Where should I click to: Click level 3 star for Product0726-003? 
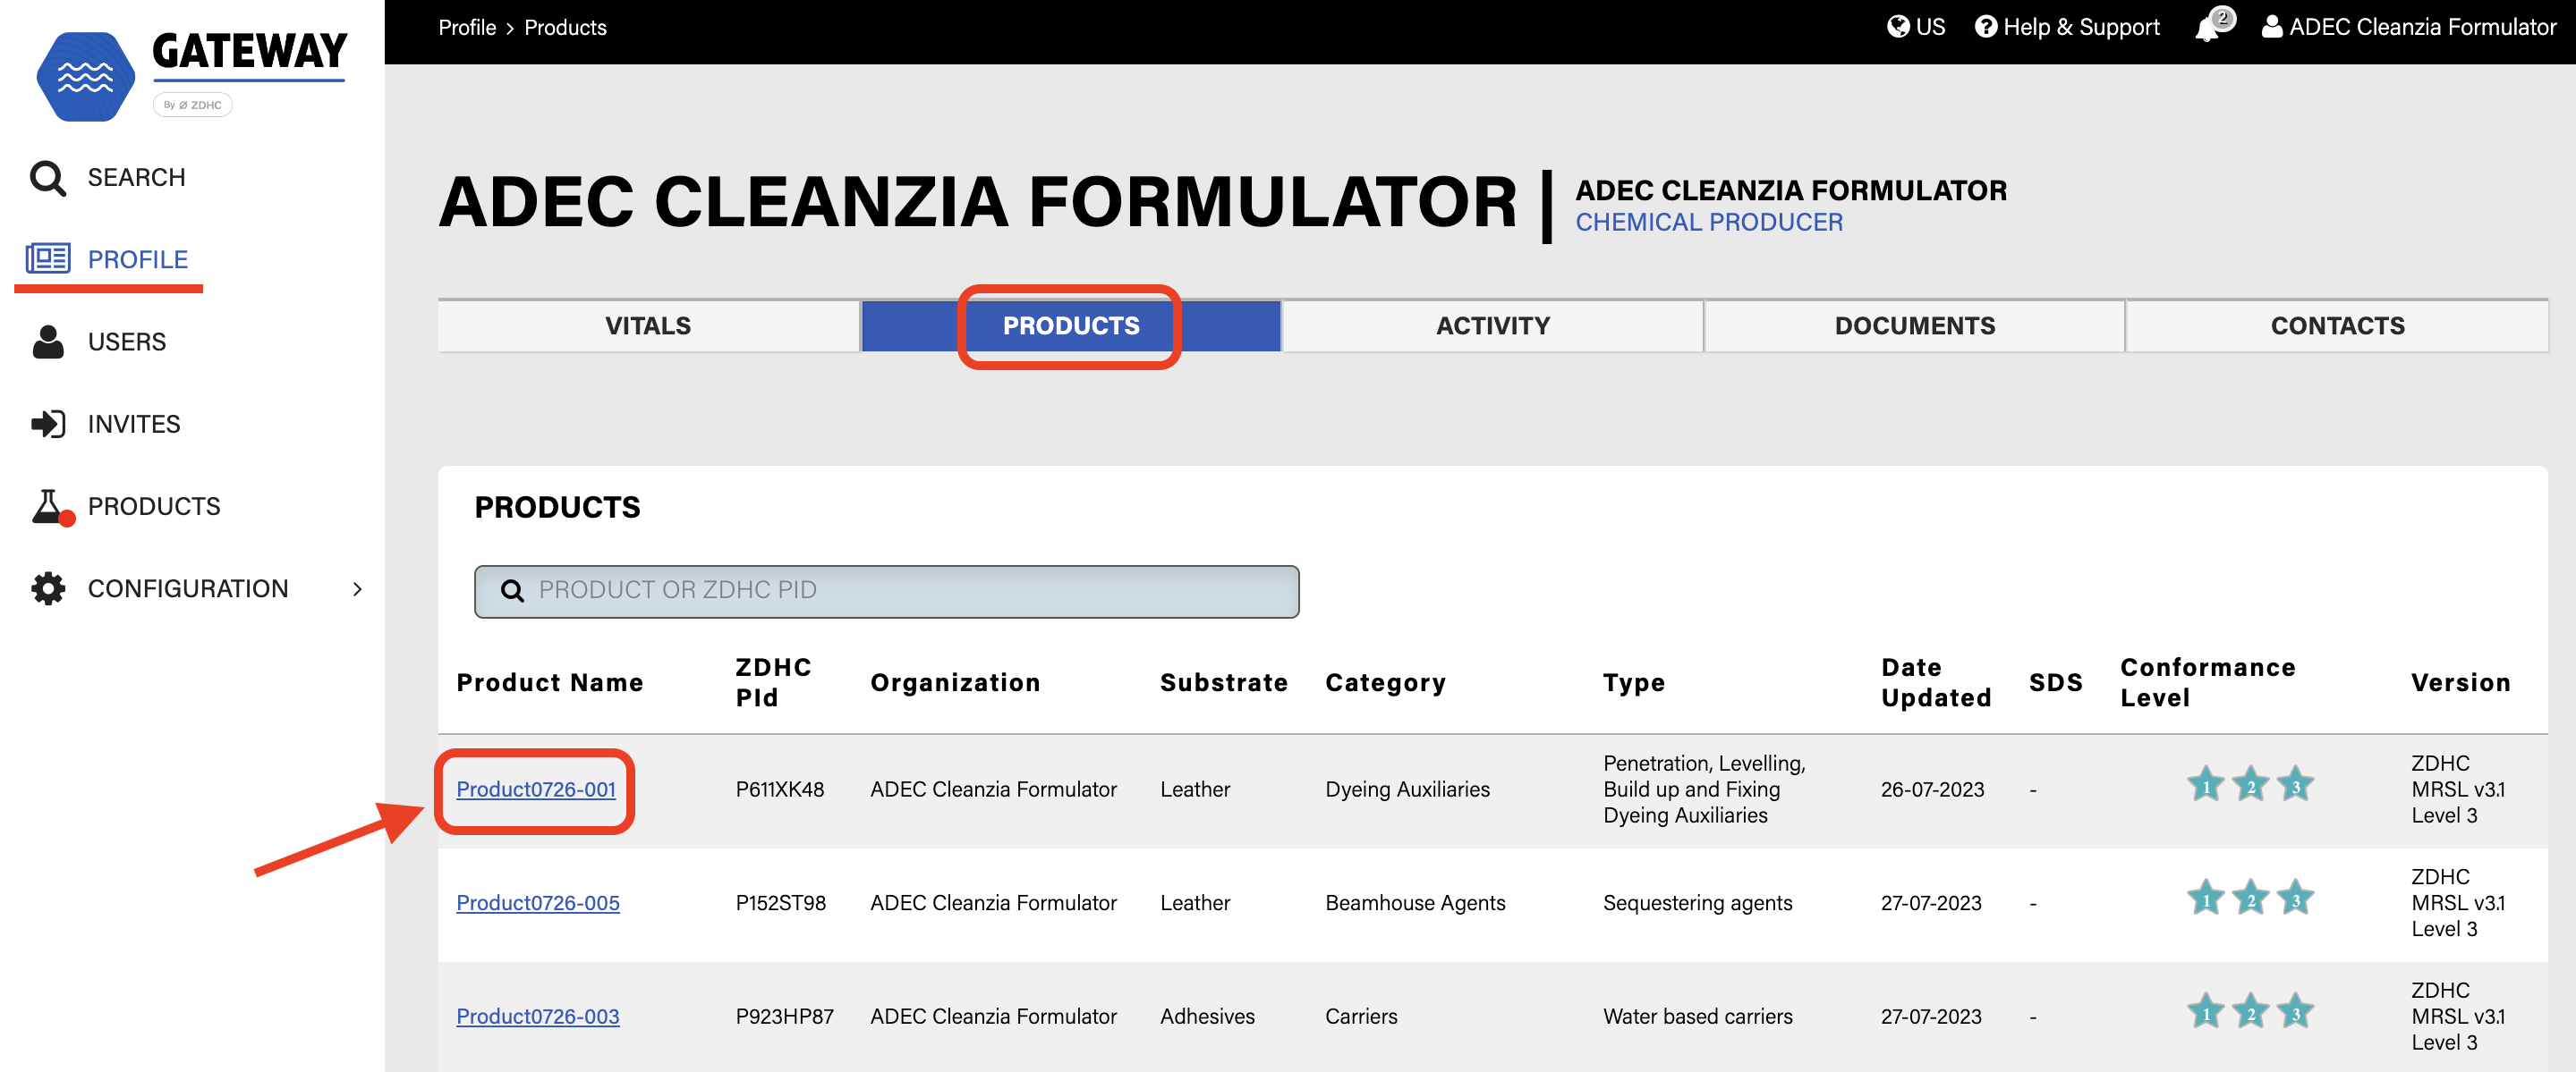click(2295, 1012)
